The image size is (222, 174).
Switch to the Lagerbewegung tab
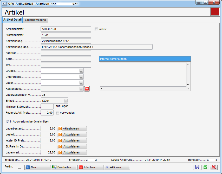click(35, 20)
